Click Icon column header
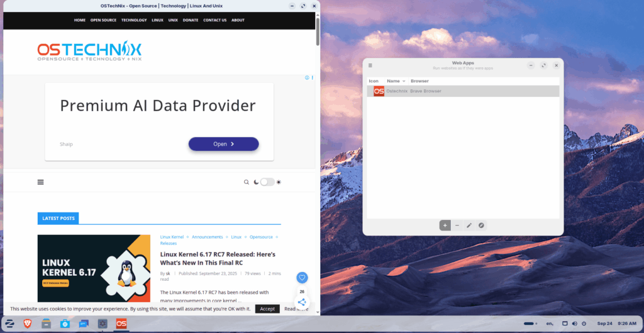Viewport: 644px width, 333px height. pyautogui.click(x=374, y=81)
